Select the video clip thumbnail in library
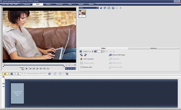Viewport: 181px width, 110px height. pos(82,14)
